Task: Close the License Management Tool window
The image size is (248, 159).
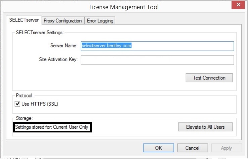Action: click(238, 5)
